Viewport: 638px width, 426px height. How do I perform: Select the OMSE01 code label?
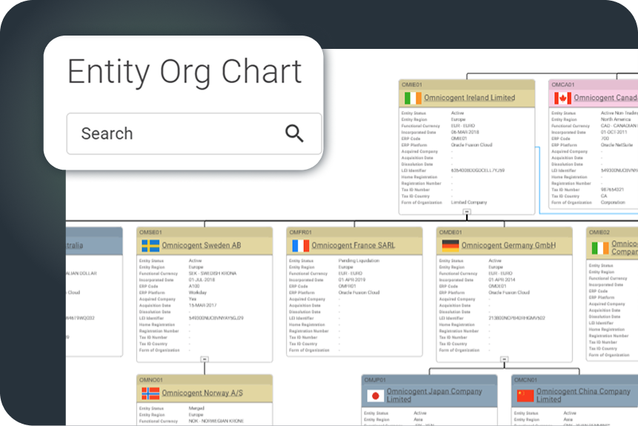(150, 233)
